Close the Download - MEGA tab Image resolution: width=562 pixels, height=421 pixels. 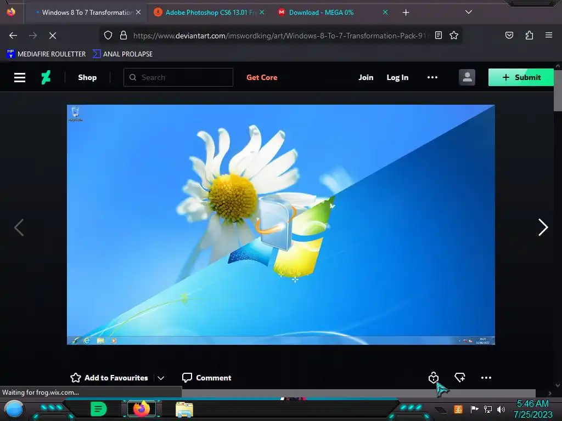[385, 12]
